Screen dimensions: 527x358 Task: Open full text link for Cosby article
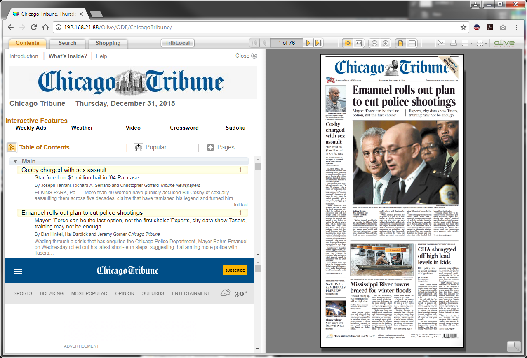[241, 205]
